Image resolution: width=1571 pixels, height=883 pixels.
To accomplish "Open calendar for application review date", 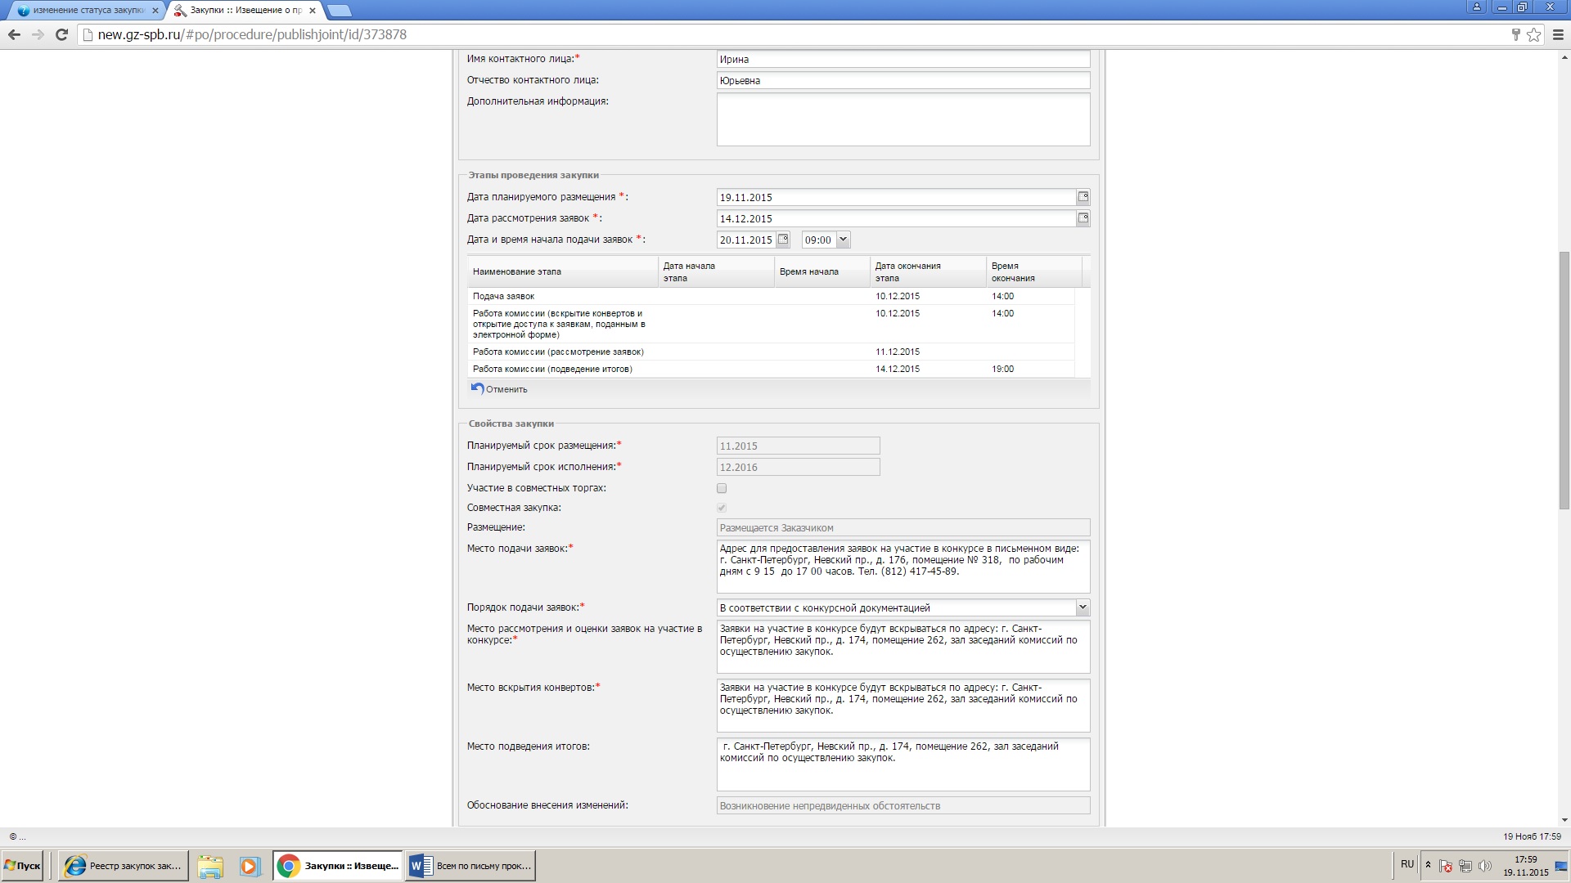I will pos(1083,218).
